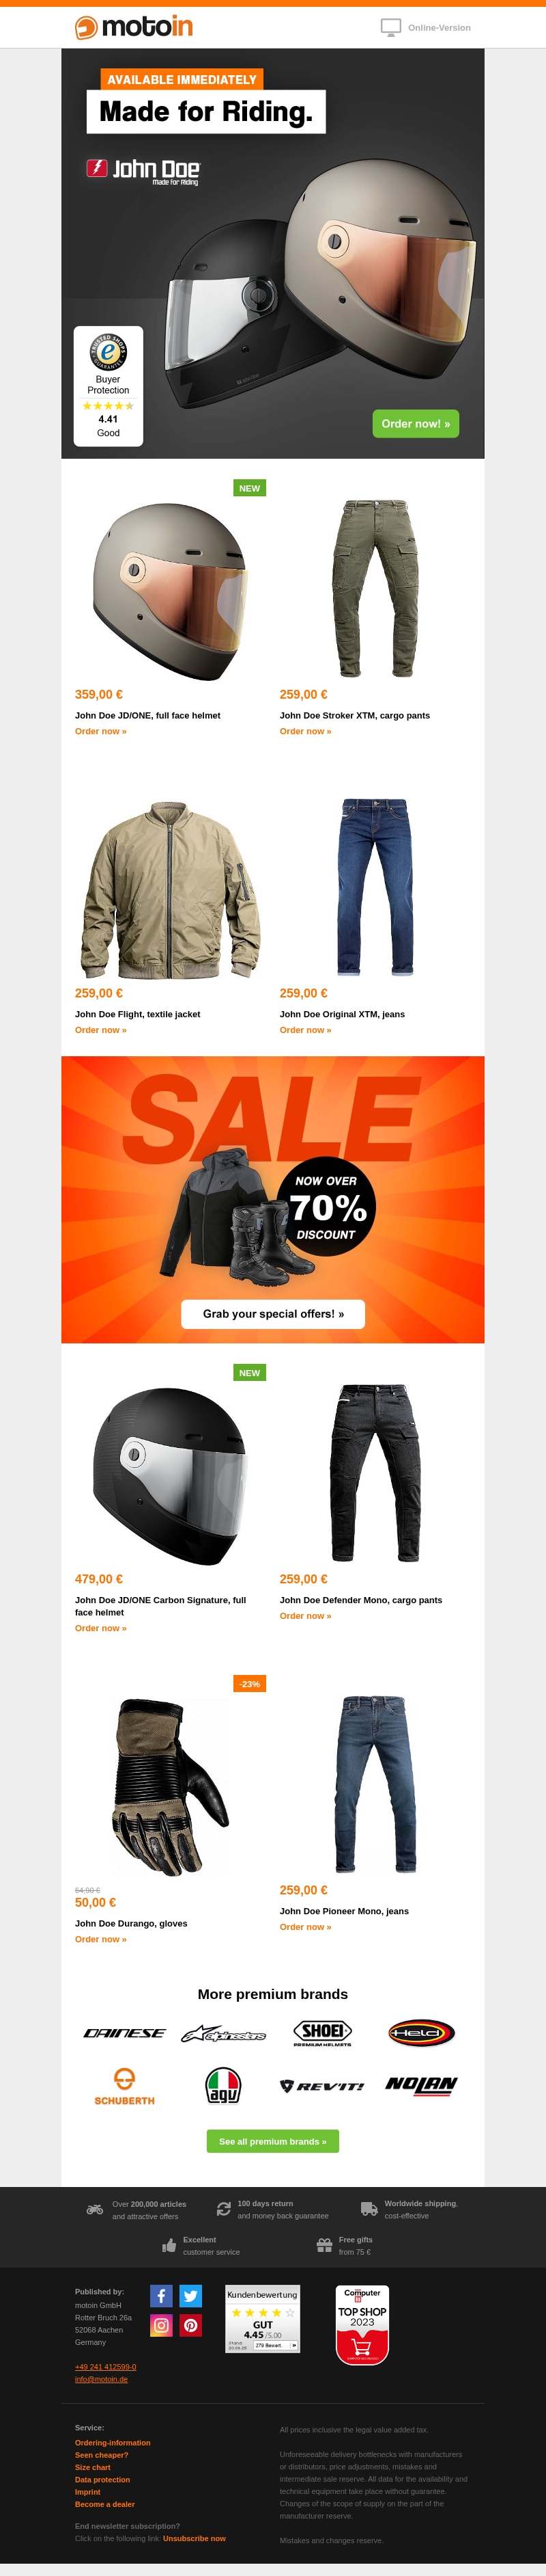Open the Facebook social icon
The height and width of the screenshot is (2576, 546).
coord(160,2296)
